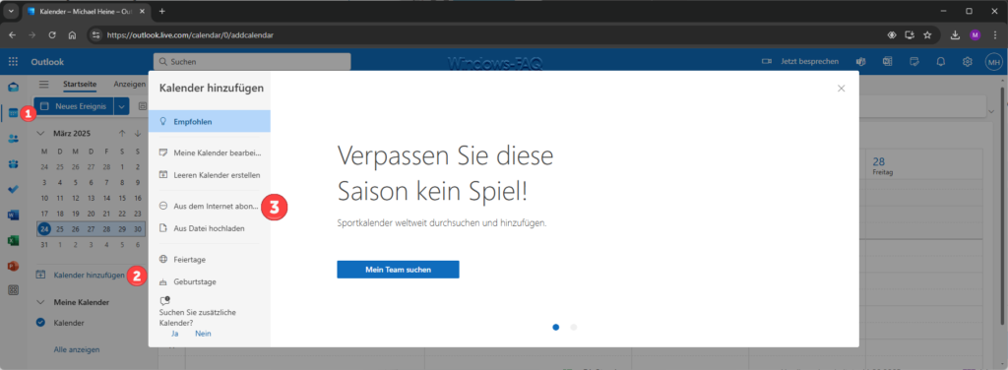This screenshot has width=1008, height=370.
Task: Open Outlook settings gear
Action: (x=967, y=62)
